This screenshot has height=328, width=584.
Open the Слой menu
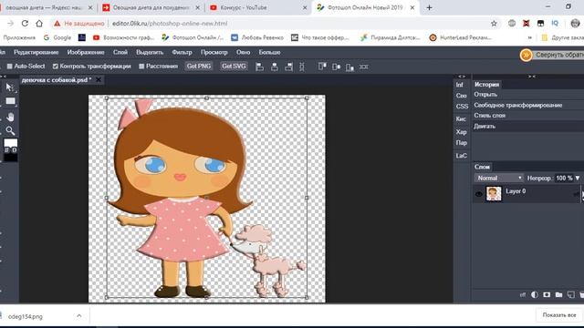click(x=120, y=53)
